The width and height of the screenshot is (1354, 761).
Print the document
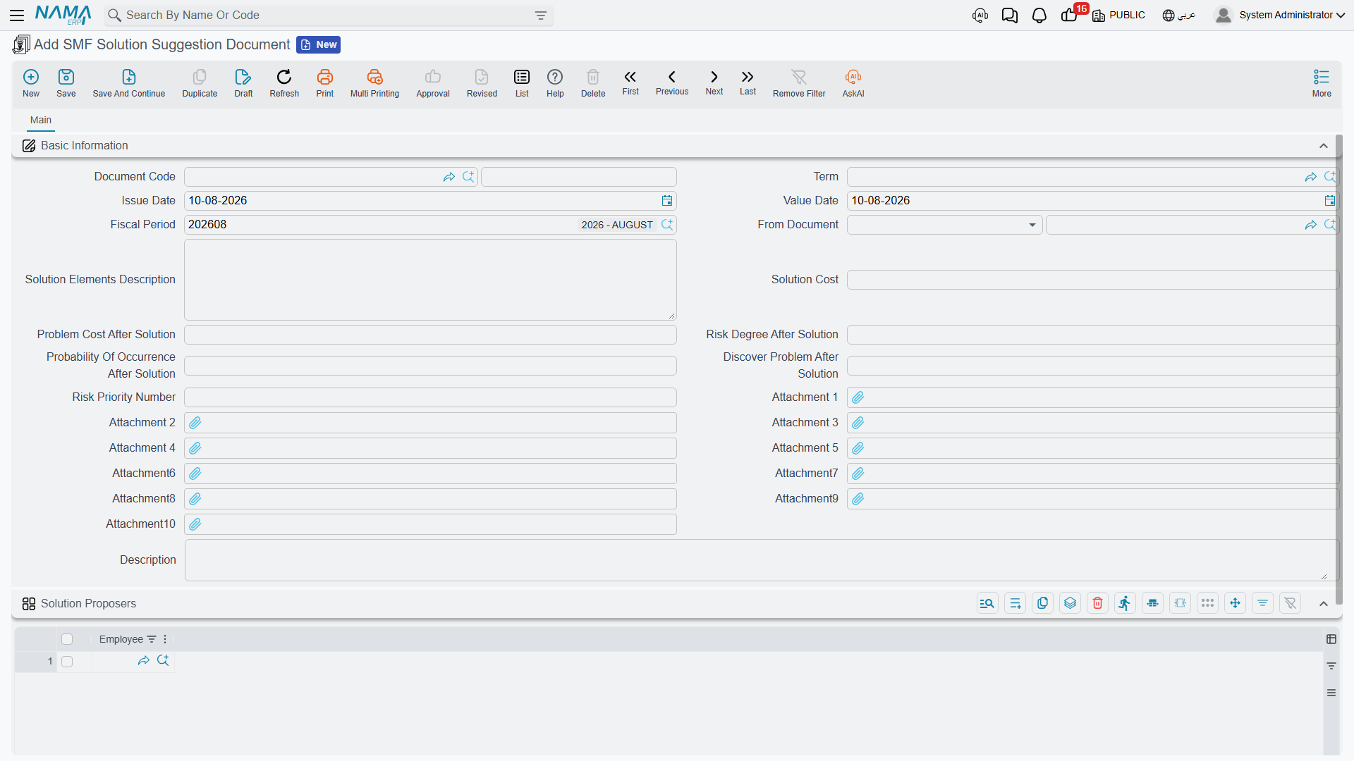click(325, 83)
